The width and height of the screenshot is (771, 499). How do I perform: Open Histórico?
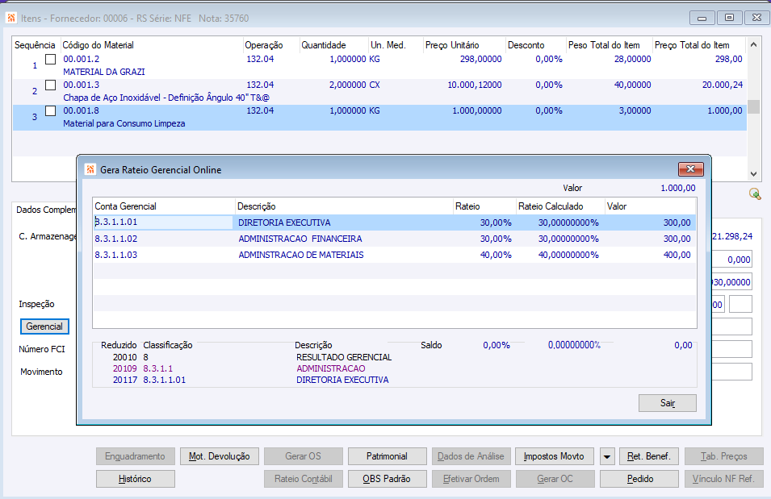point(135,479)
